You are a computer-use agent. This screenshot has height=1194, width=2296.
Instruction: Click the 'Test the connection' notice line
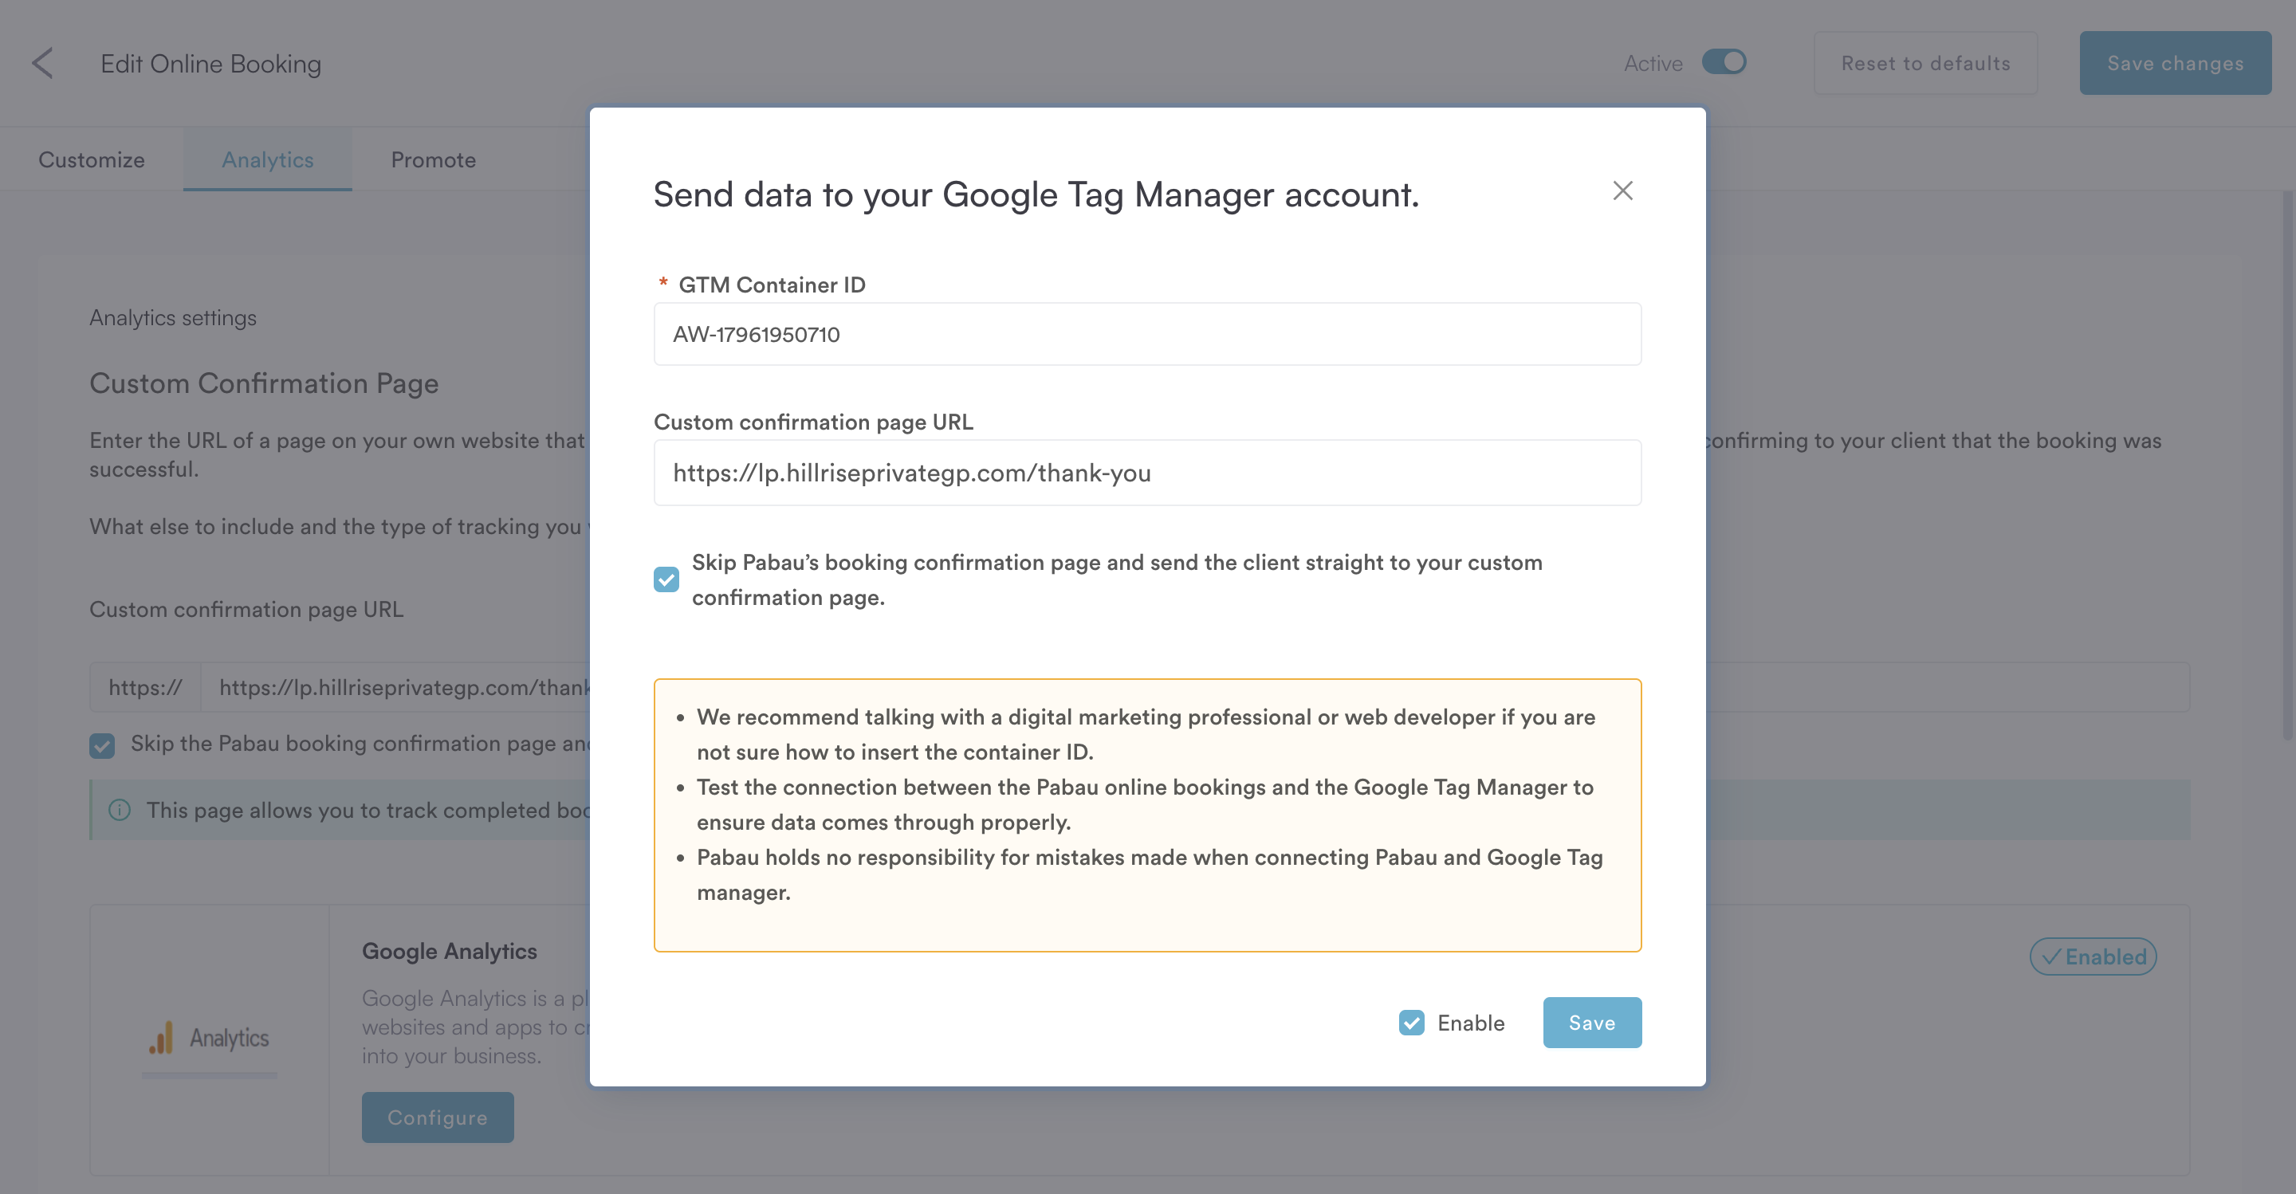pyautogui.click(x=1146, y=804)
